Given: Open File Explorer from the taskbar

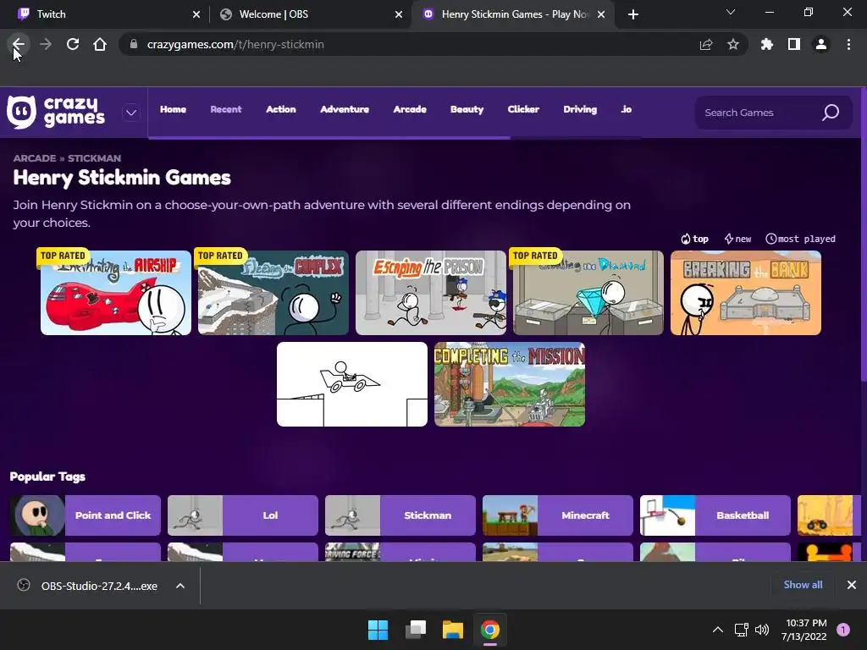Looking at the screenshot, I should 453,630.
